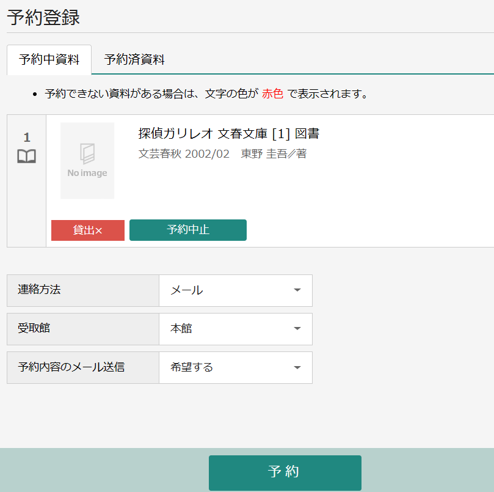Click the 予約内容のメール送信 field label
Screen dimensions: 494x492
tap(71, 367)
